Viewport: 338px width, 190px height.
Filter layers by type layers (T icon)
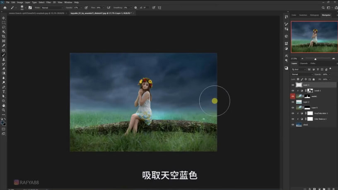coord(318,70)
